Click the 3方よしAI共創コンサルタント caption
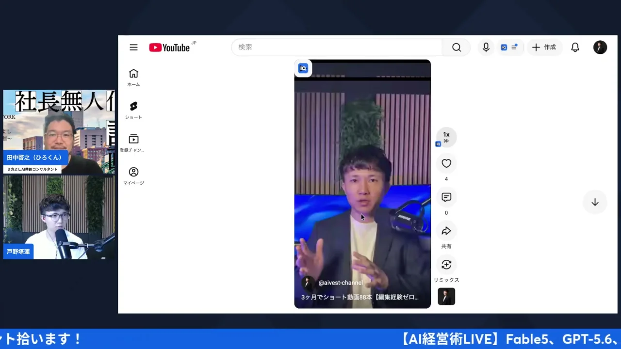This screenshot has width=621, height=349. [33, 169]
